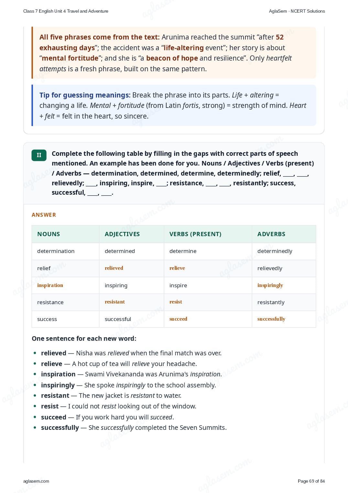Click the 'resistant' adjective cell

click(115, 302)
